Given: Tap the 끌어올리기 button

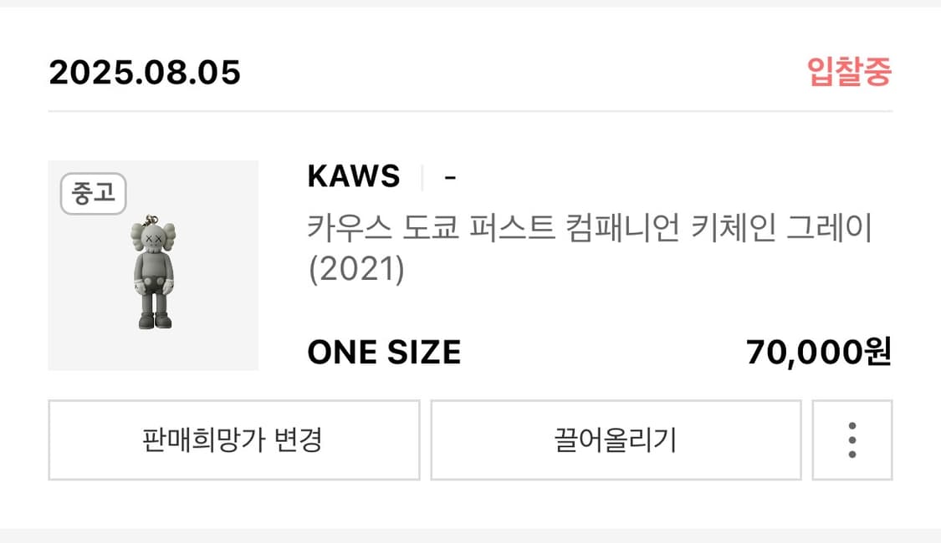Looking at the screenshot, I should 616,440.
